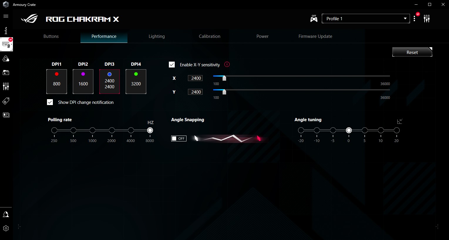This screenshot has width=449, height=240.
Task: Click the ROG CHAKRAM X device title
Action: click(83, 19)
